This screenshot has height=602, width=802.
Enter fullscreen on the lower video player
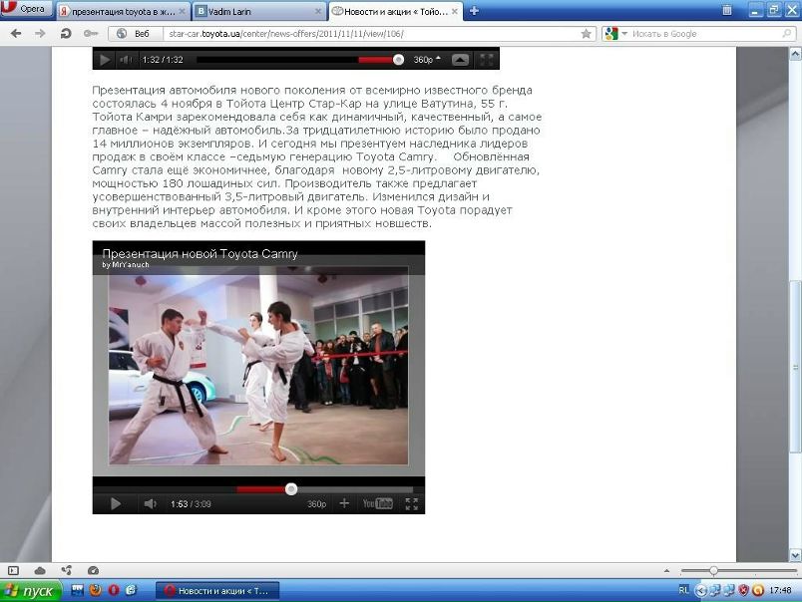tap(412, 504)
